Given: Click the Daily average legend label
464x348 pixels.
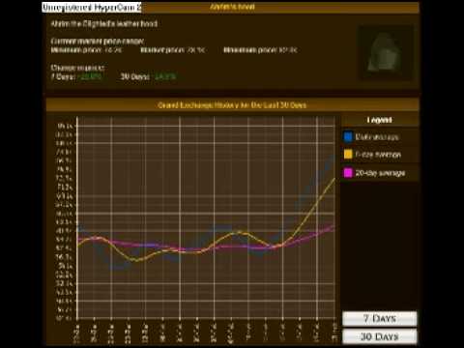Looking at the screenshot, I should pyautogui.click(x=377, y=137).
